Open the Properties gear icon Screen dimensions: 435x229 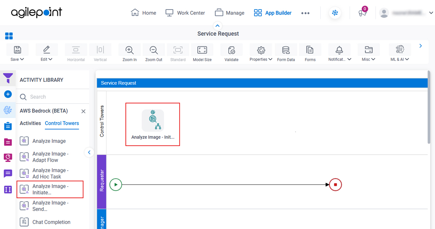(261, 50)
